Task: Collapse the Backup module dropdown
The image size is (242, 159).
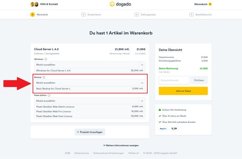Action: pyautogui.click(x=142, y=83)
